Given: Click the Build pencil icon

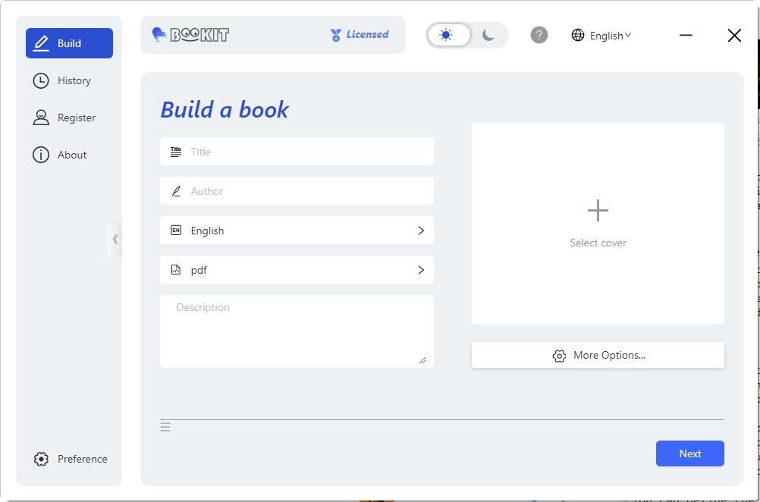Looking at the screenshot, I should [x=42, y=43].
